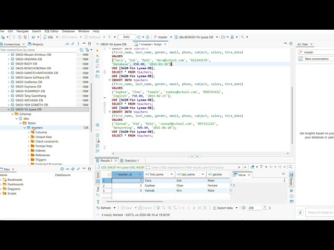This screenshot has width=334, height=250.
Task: Collapse the Schemas node
Action: coord(13,114)
